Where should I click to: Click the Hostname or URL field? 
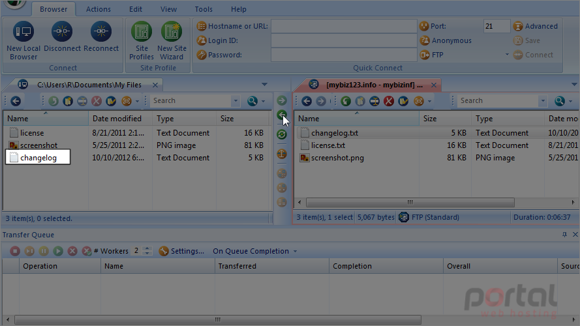[344, 26]
